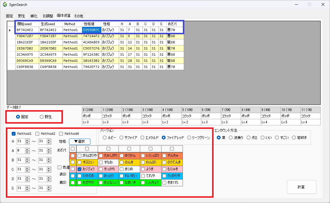Select the 波乗り encounter method
Image resolution: width=330 pixels, height=203 pixels.
[x=231, y=138]
